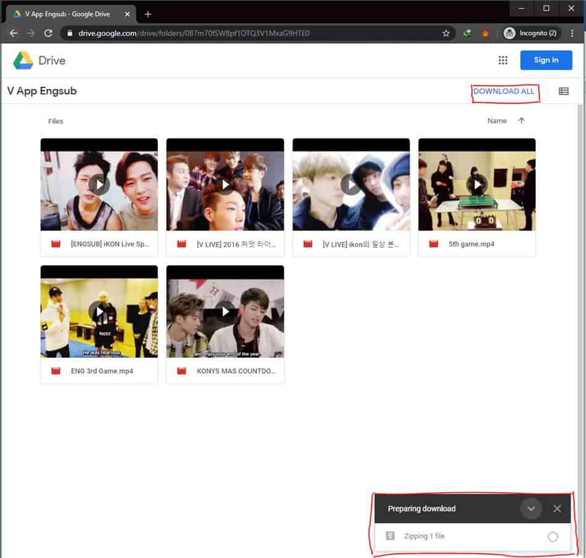Play the ENG 3rd Game.mp4 thumbnail
Image resolution: width=586 pixels, height=558 pixels.
(x=99, y=311)
